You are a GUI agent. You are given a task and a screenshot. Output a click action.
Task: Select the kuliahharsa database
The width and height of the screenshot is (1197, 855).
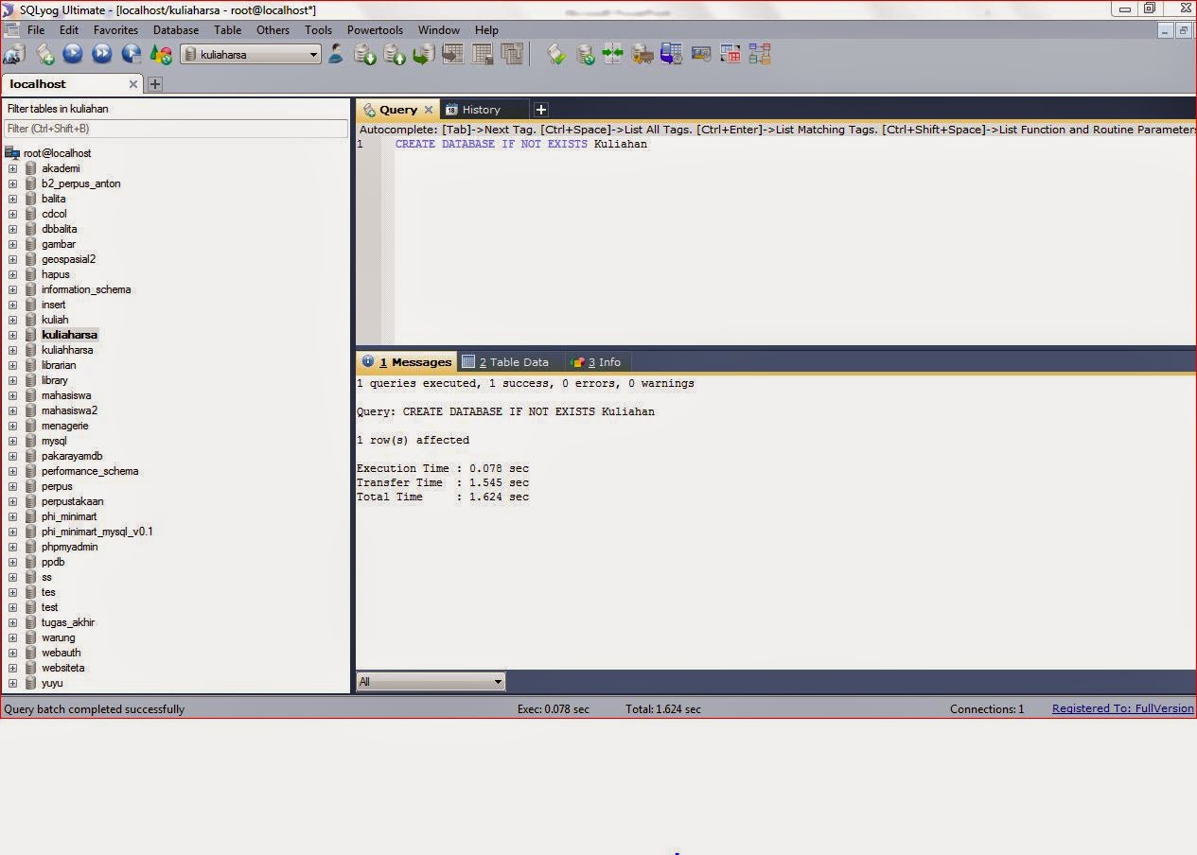tap(66, 350)
